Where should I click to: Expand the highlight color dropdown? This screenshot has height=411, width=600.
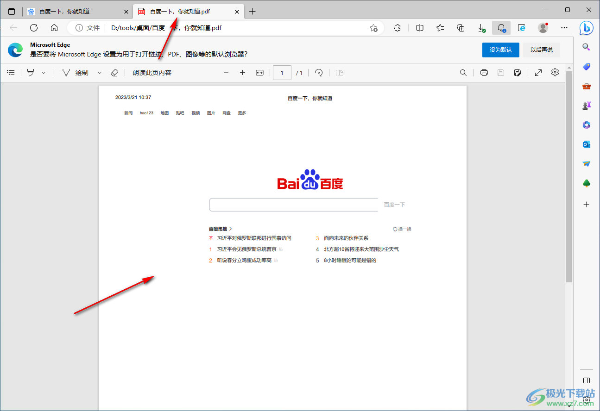tap(44, 73)
